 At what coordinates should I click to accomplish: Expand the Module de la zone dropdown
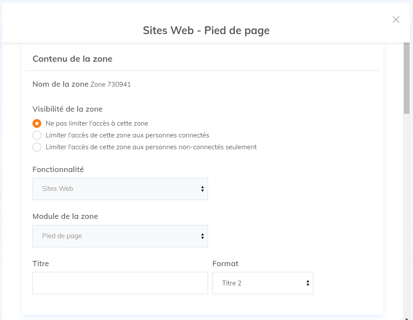(120, 236)
